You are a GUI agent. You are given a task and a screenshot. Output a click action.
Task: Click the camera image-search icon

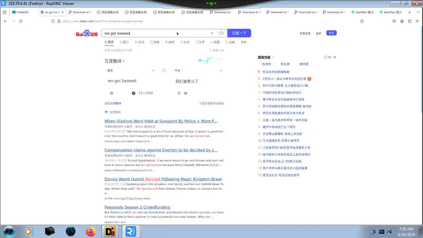click(221, 33)
